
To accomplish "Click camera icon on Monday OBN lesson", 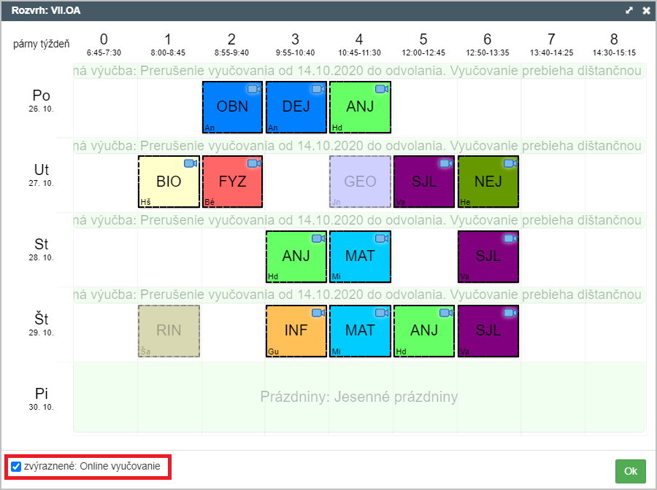I will pyautogui.click(x=253, y=89).
